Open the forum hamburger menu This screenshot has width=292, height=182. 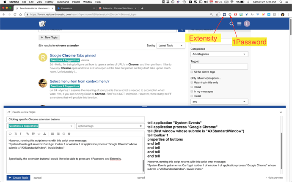tap(239, 24)
